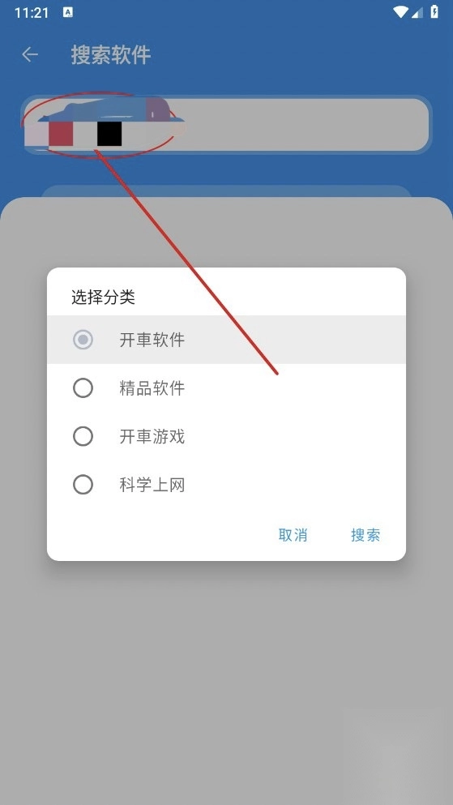Select the 精品软件 radio button
This screenshot has width=453, height=805.
[83, 388]
